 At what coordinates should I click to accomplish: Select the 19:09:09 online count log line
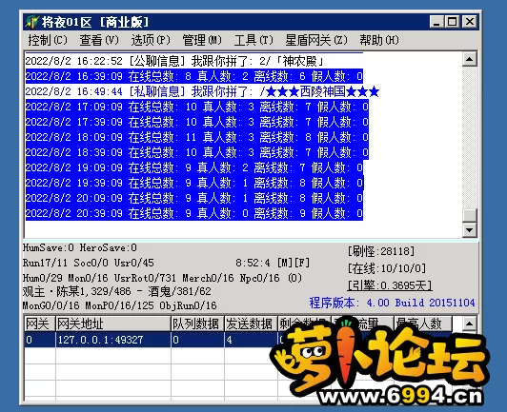point(194,167)
